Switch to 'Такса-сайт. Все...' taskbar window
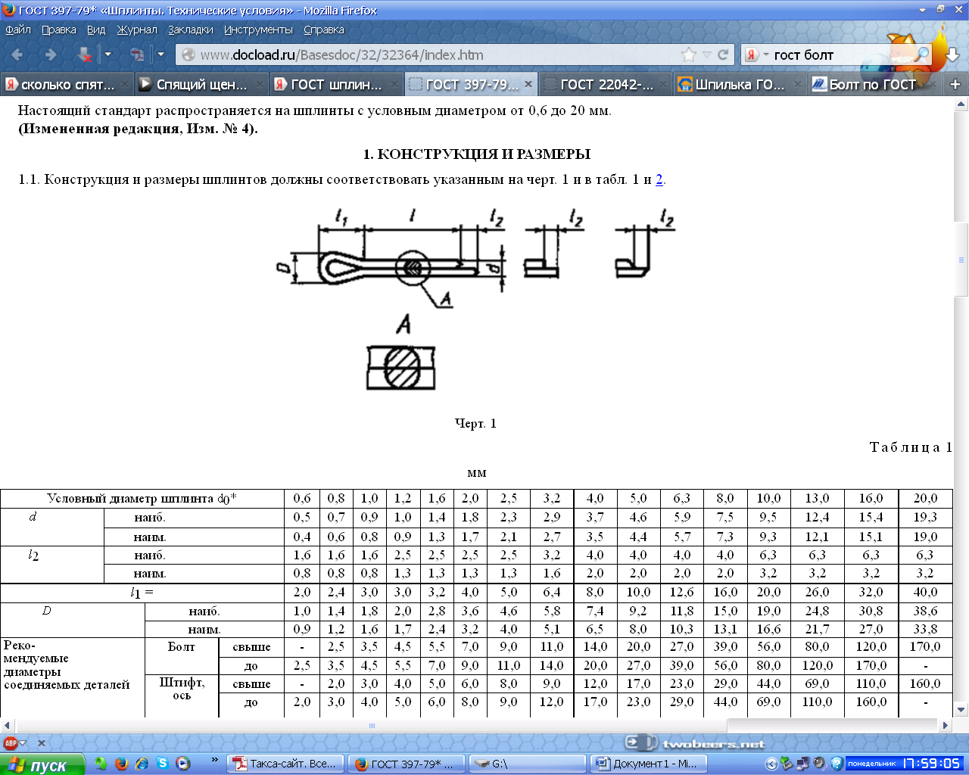This screenshot has width=969, height=775. click(x=286, y=764)
